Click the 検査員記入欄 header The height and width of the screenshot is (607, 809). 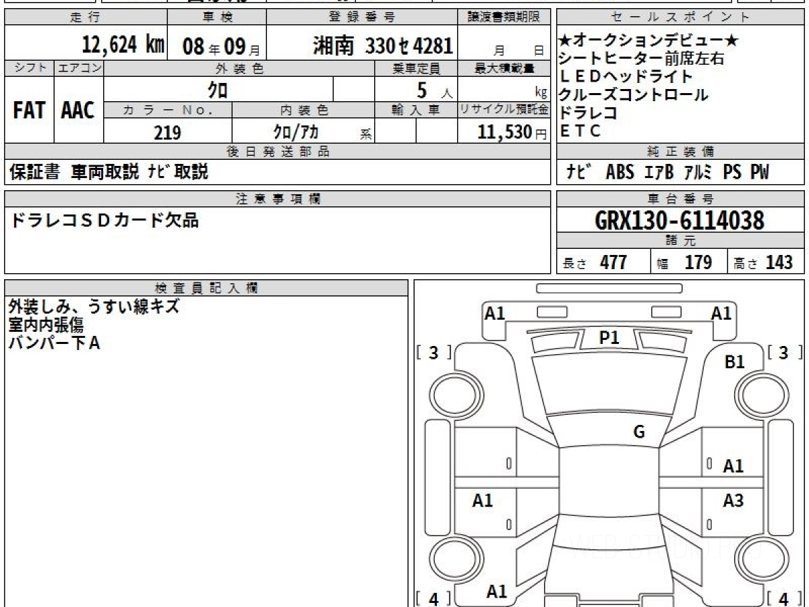tap(206, 288)
